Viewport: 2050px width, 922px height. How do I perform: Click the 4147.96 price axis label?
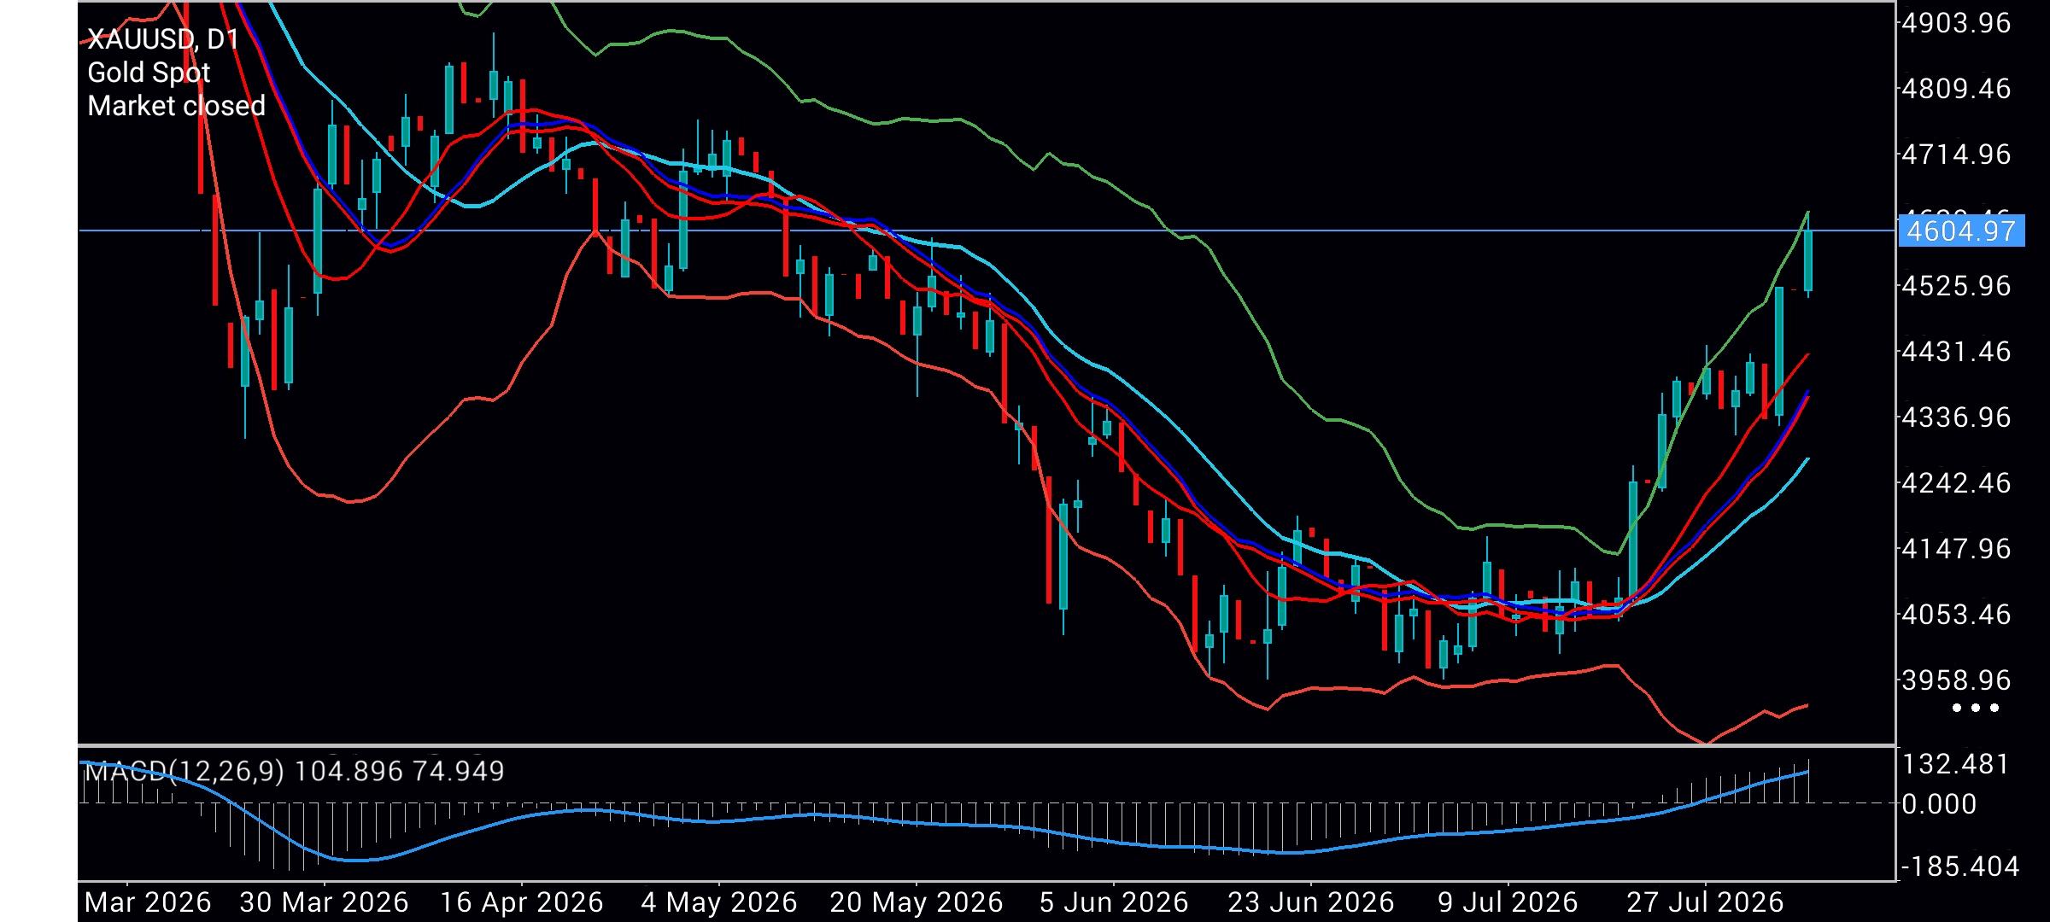(1956, 548)
